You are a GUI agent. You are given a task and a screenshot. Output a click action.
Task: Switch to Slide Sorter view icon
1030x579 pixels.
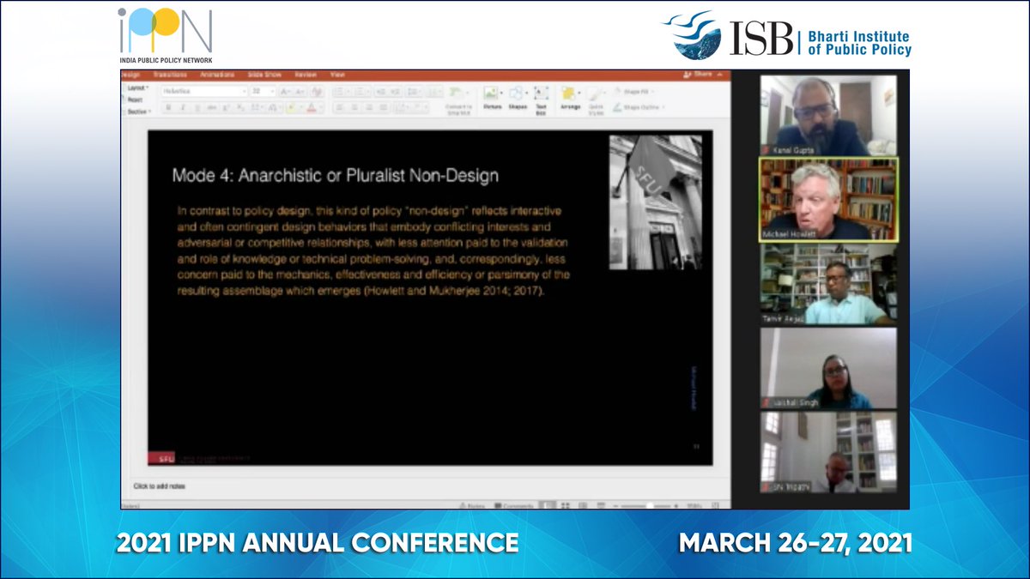[565, 505]
